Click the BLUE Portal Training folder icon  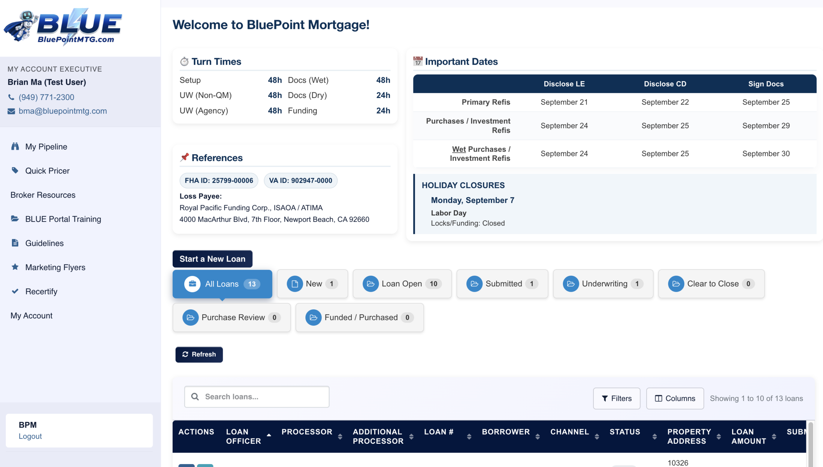[x=15, y=219]
